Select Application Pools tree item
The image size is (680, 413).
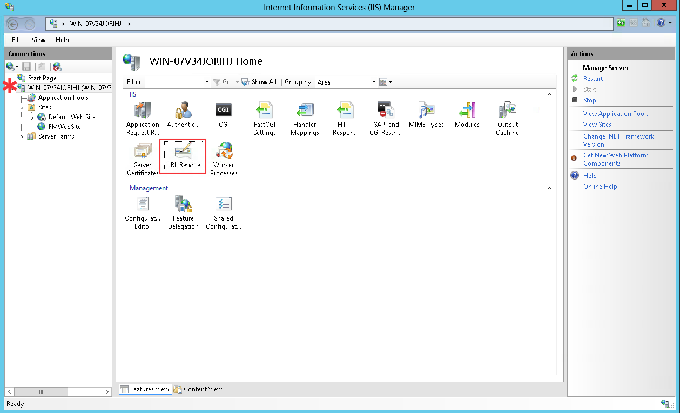tap(63, 98)
